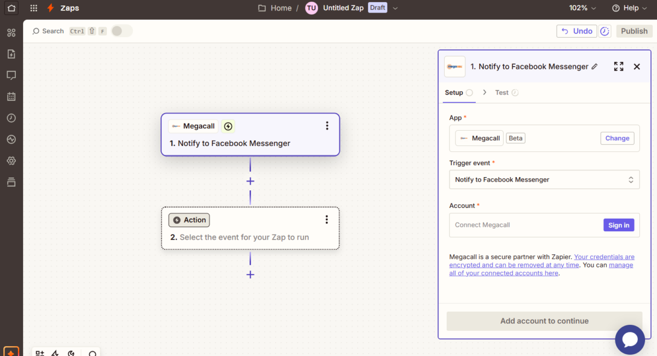
Task: Select the Setup tab
Action: (x=454, y=92)
